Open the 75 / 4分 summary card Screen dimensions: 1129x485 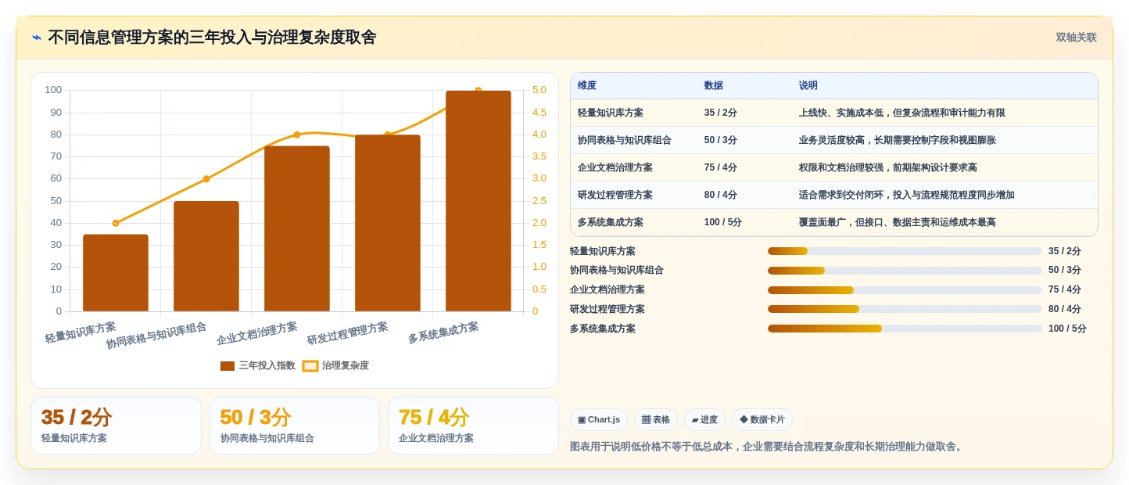(473, 426)
